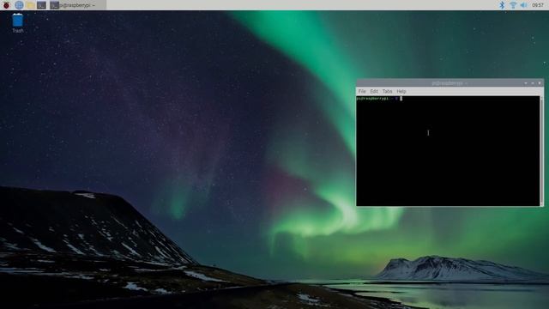This screenshot has width=549, height=309.
Task: Open the Bluetooth tray menu
Action: (x=502, y=5)
